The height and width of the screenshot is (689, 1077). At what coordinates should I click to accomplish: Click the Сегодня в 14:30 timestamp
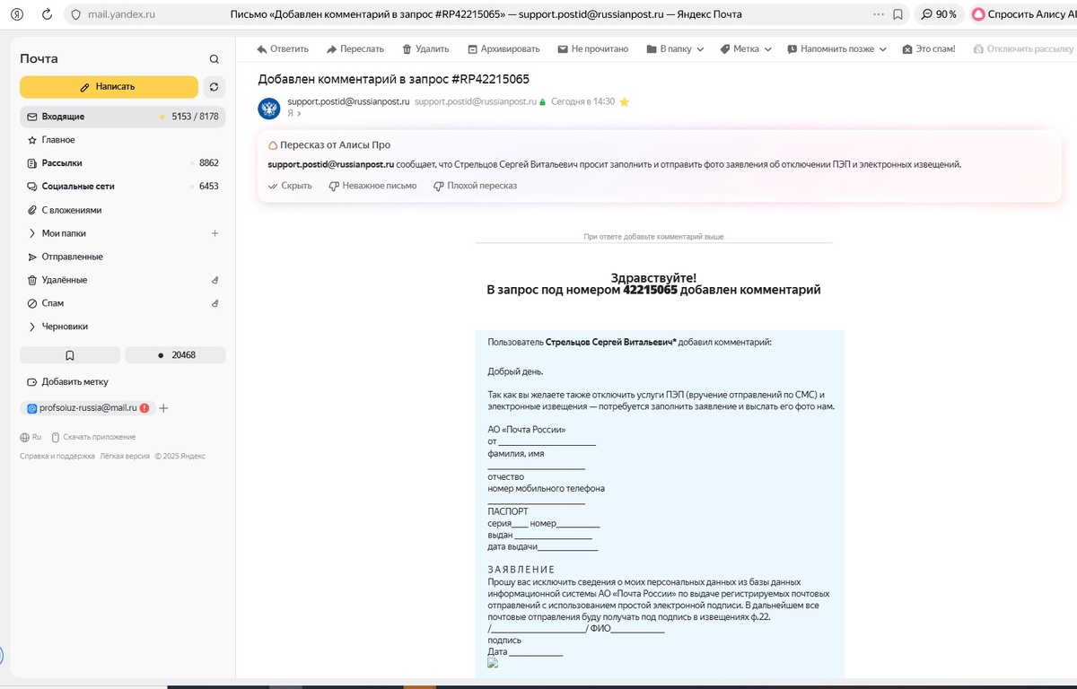tap(582, 102)
